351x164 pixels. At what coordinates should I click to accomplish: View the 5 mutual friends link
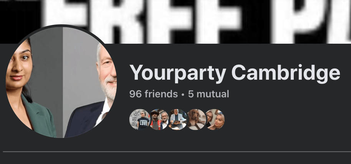(x=209, y=94)
